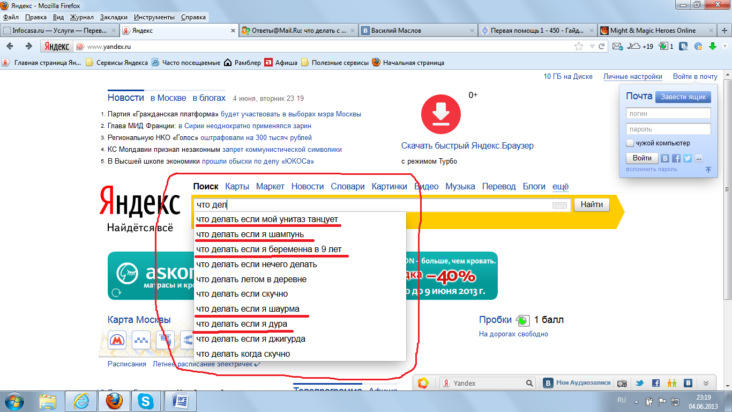Click the Metro icon under Карта Москвы
This screenshot has width=732, height=412.
coord(117,340)
